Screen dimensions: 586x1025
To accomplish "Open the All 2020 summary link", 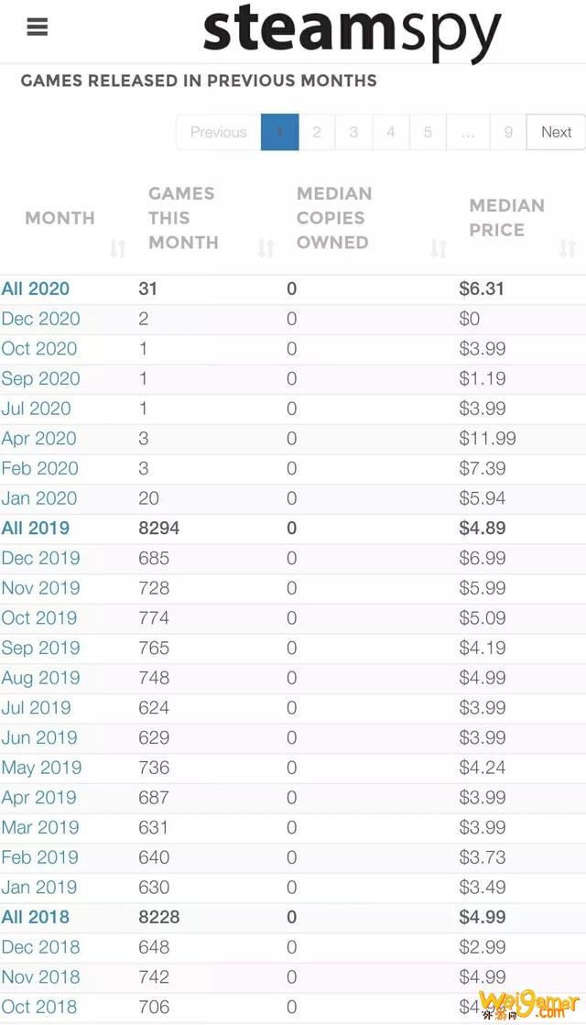I will click(x=36, y=289).
